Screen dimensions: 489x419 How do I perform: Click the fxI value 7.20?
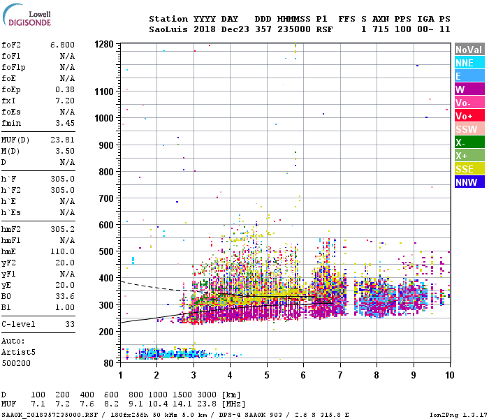coord(65,101)
